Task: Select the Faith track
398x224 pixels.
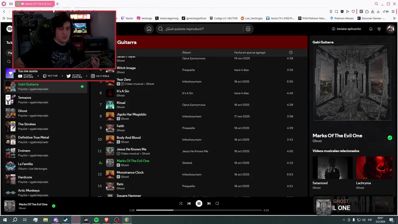Action: [120, 126]
